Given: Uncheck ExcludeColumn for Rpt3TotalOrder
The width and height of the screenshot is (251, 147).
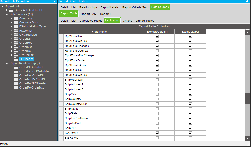Looking at the screenshot, I should click(x=157, y=61).
